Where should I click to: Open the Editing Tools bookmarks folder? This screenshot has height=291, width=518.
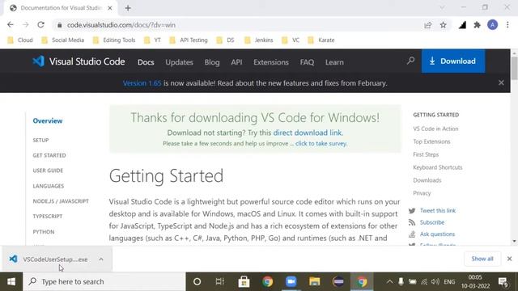pos(114,40)
